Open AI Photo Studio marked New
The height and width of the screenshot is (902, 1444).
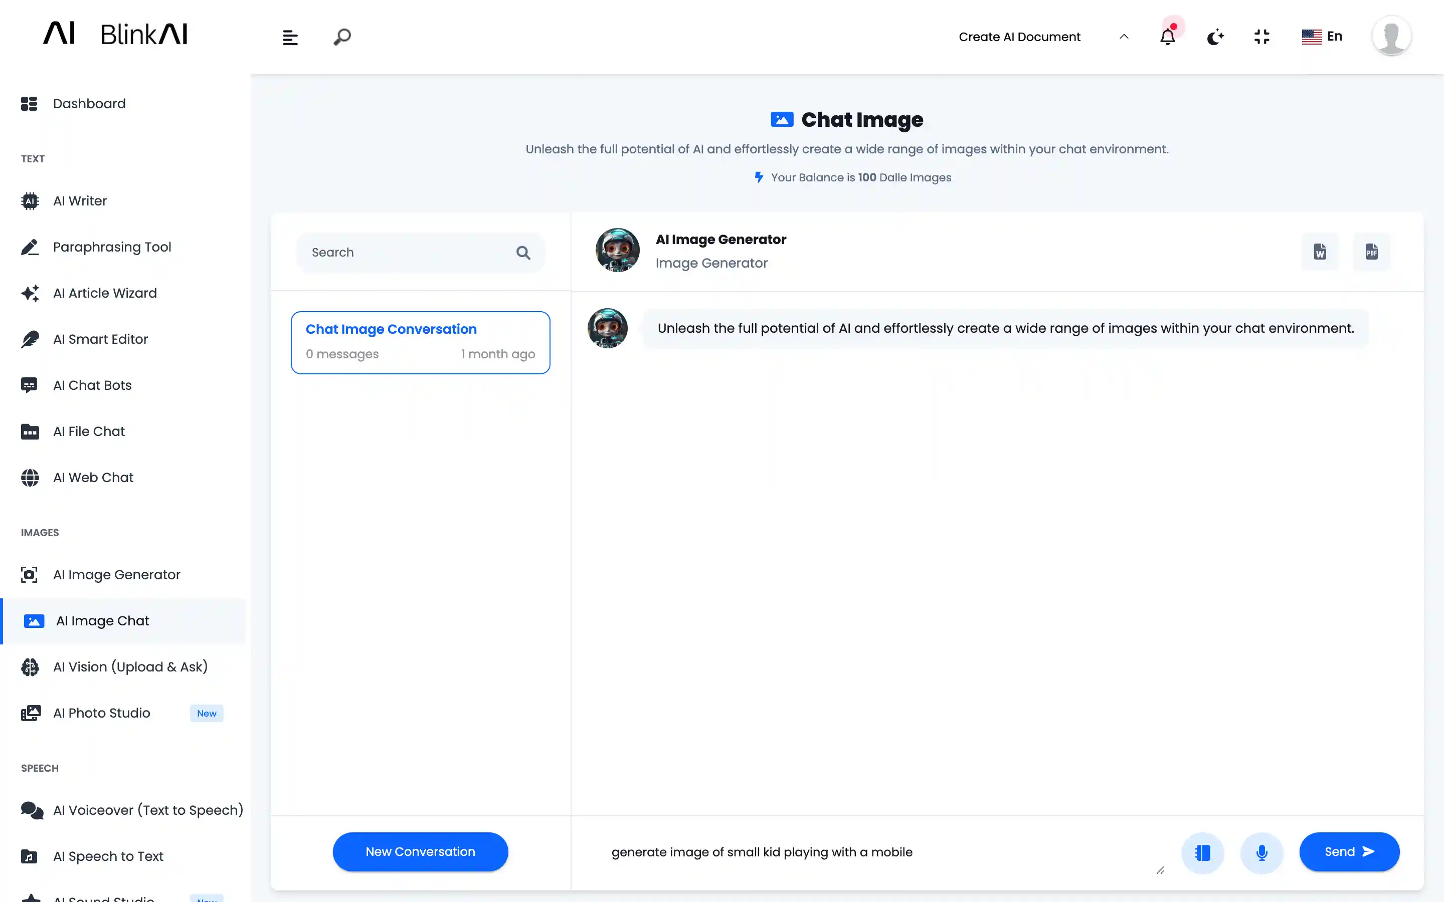click(x=101, y=712)
